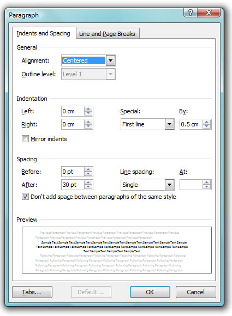Switch to Line and Page Breaks tab
This screenshot has width=232, height=316.
pyautogui.click(x=107, y=34)
